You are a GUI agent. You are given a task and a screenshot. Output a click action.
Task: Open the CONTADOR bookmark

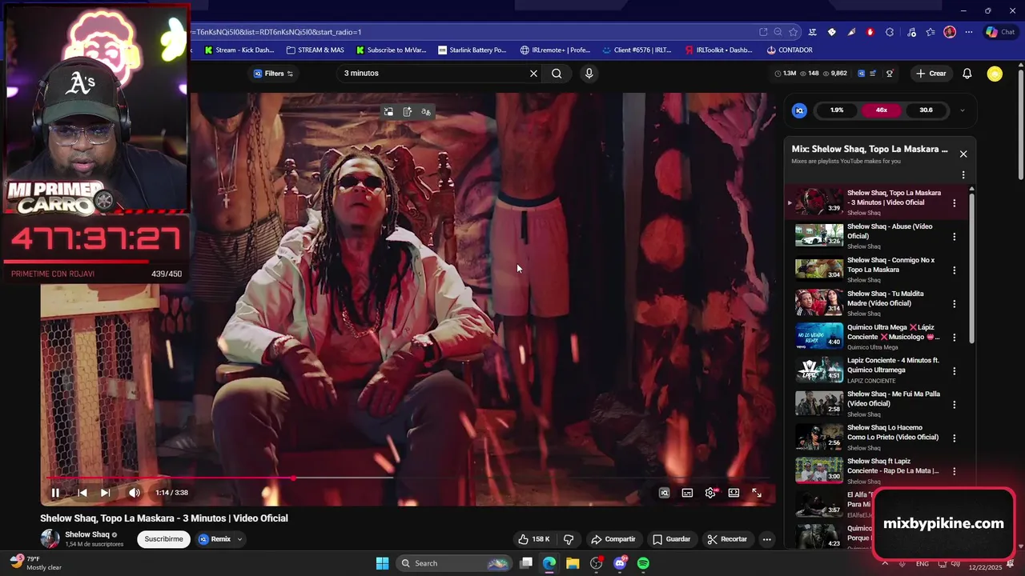point(790,50)
